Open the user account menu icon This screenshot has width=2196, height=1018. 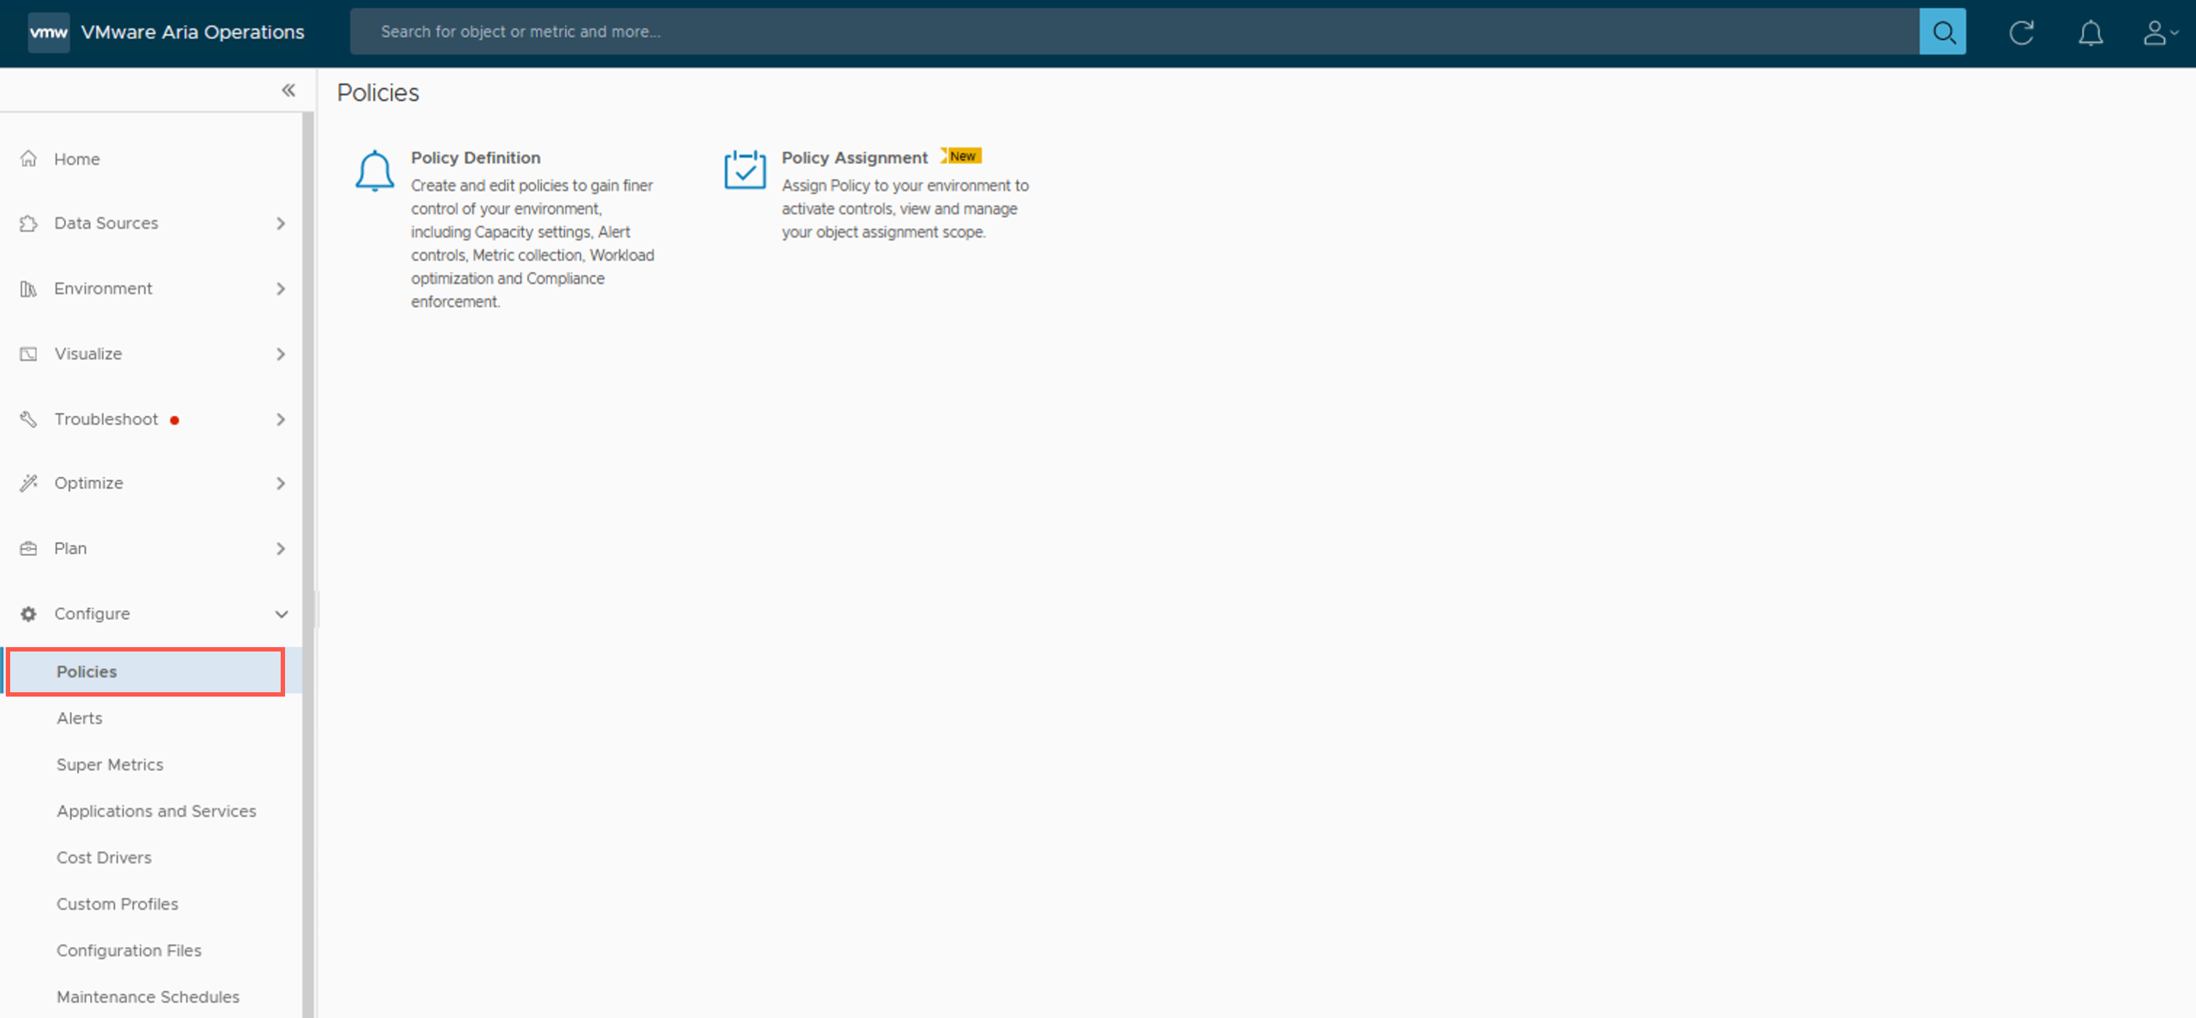(2158, 33)
